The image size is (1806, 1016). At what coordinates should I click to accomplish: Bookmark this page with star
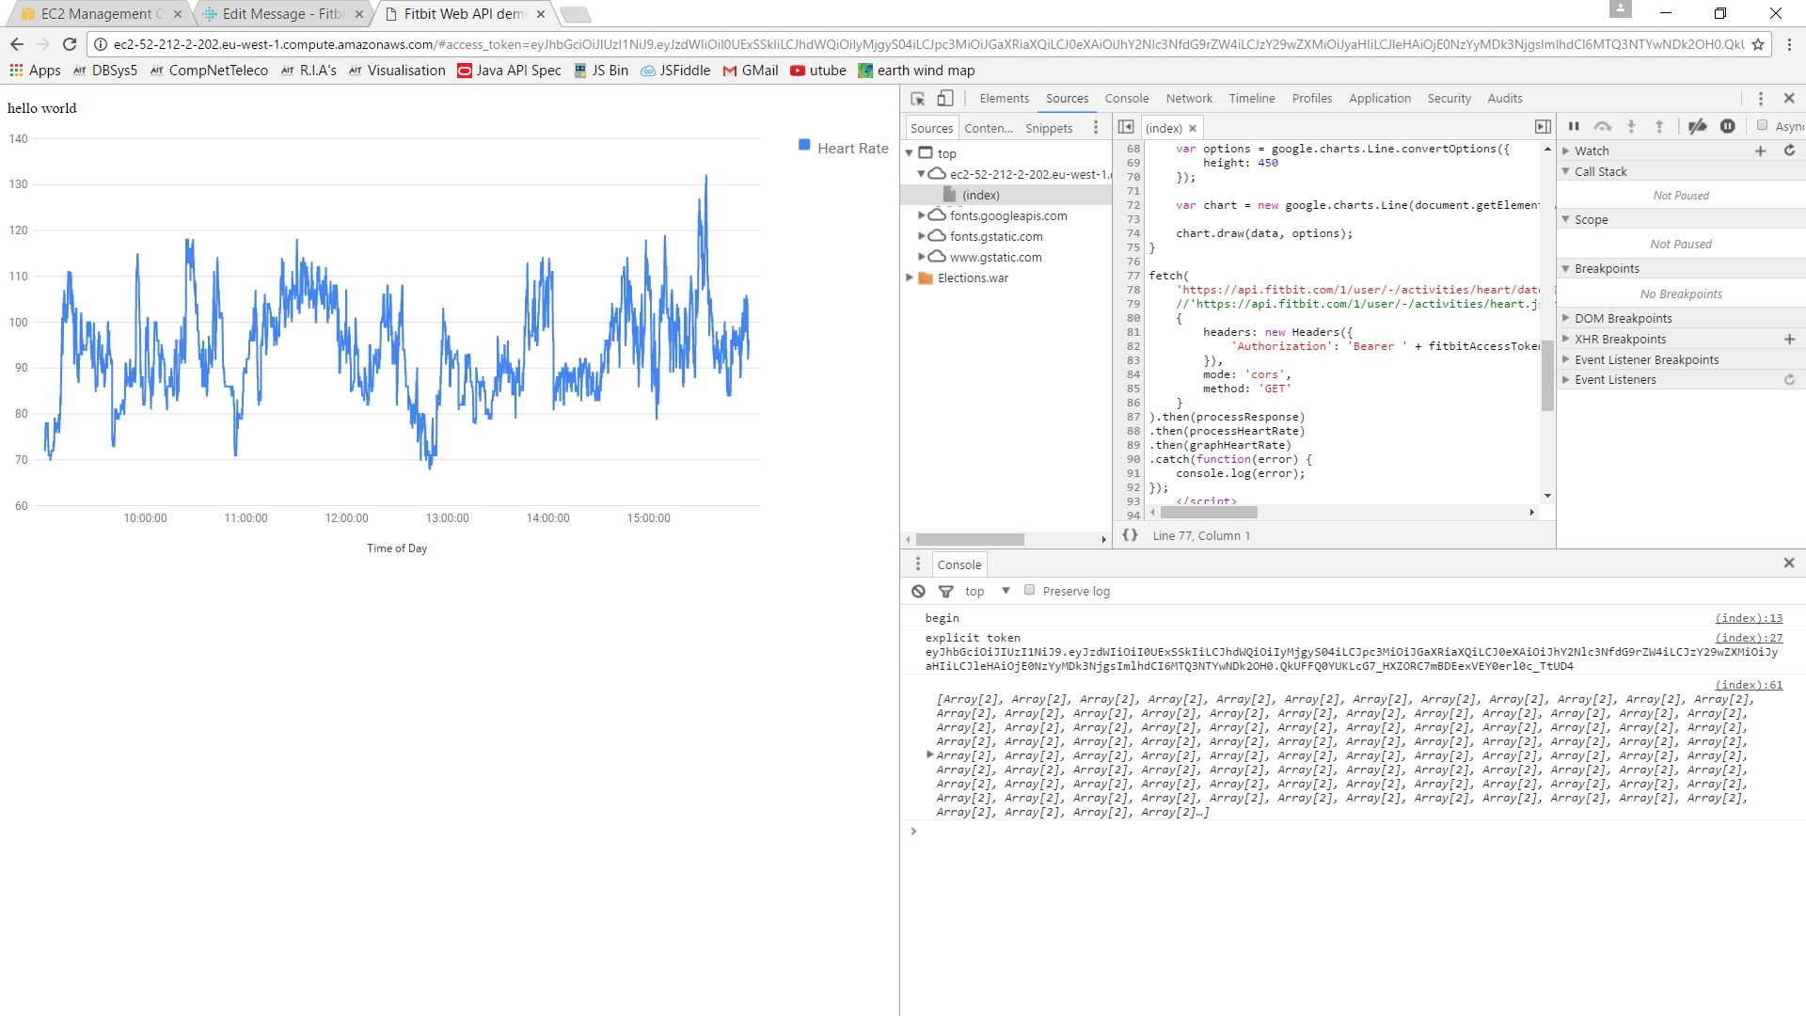point(1757,44)
